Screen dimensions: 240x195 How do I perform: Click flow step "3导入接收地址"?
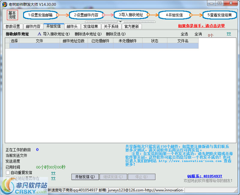130,14
